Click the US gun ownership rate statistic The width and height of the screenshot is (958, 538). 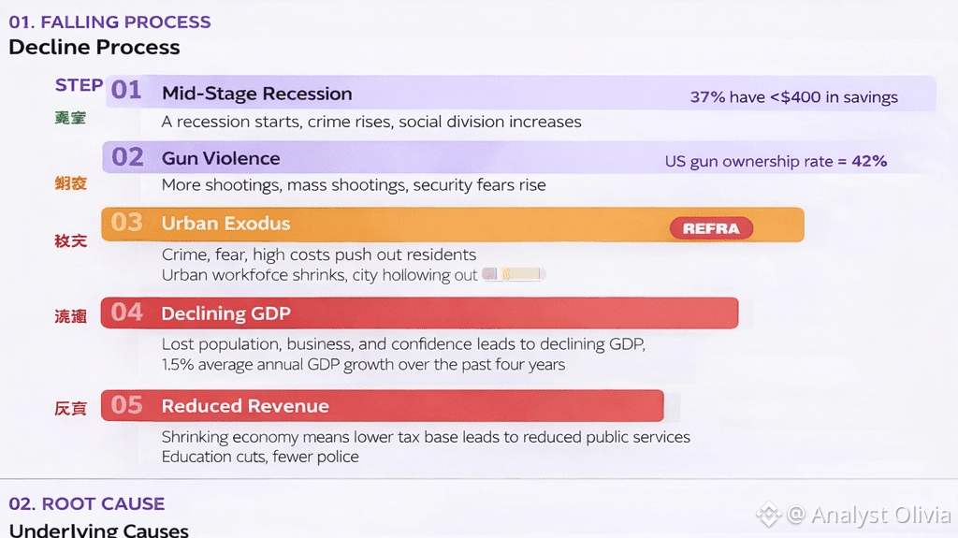click(776, 161)
